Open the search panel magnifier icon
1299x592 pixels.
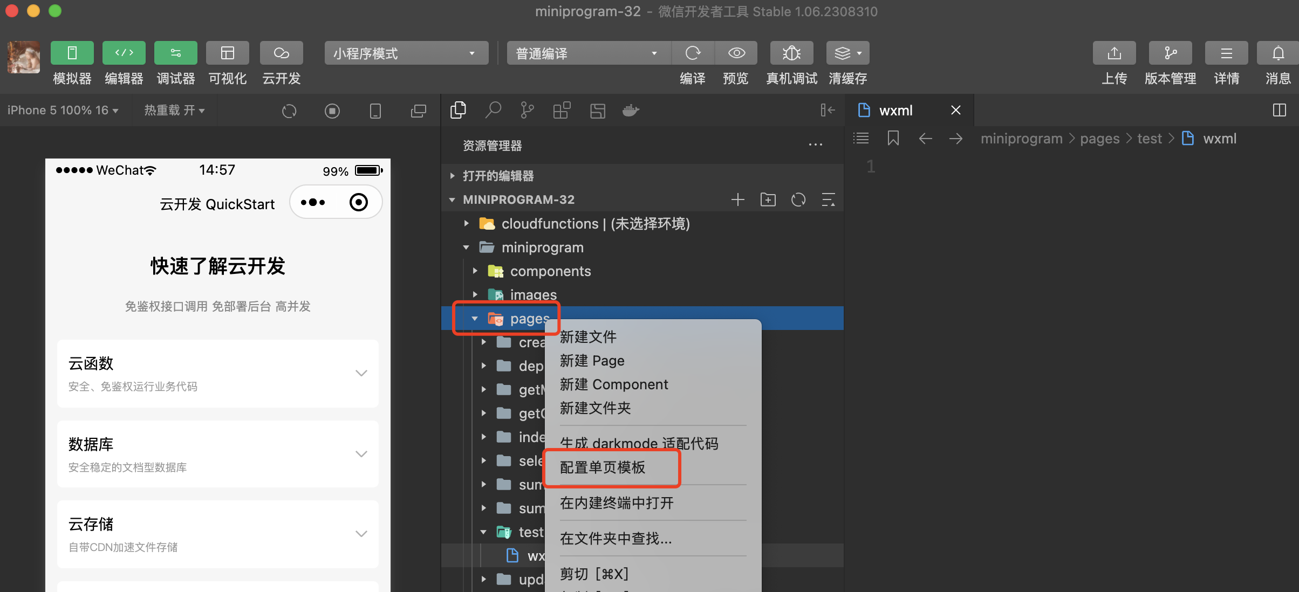493,111
